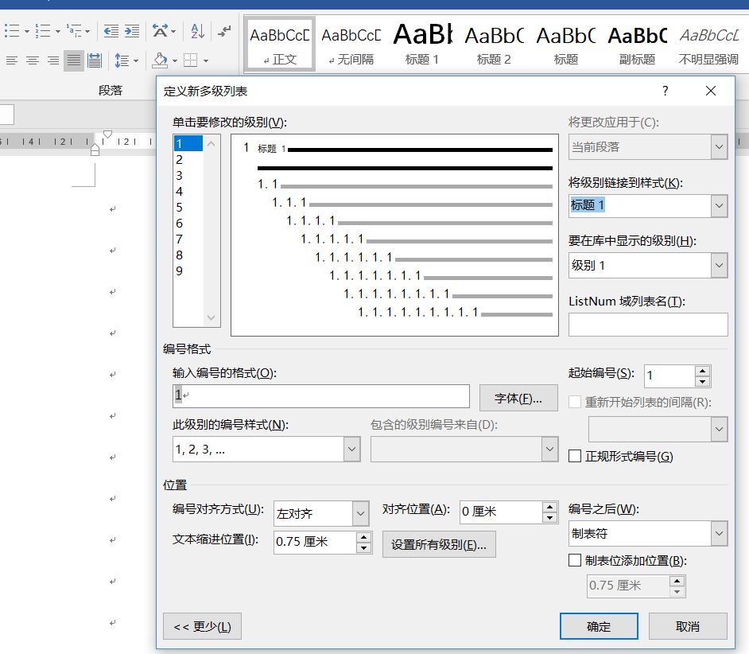
Task: Click line spacing icon
Action: 122,60
